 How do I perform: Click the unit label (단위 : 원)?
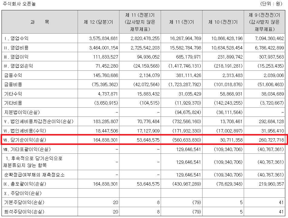[271, 4]
